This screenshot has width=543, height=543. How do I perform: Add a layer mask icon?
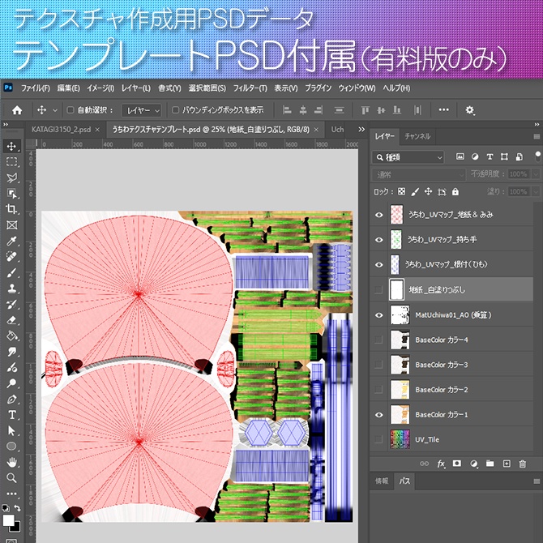(x=457, y=464)
